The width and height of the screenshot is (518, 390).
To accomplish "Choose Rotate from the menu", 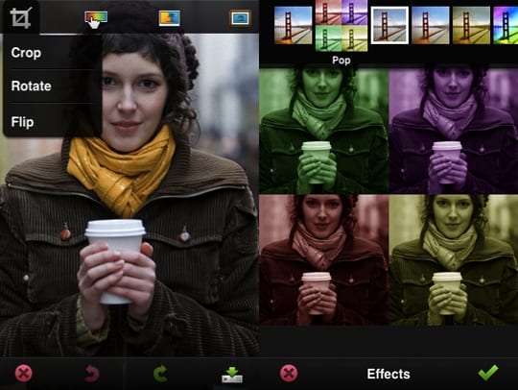I will pos(31,86).
